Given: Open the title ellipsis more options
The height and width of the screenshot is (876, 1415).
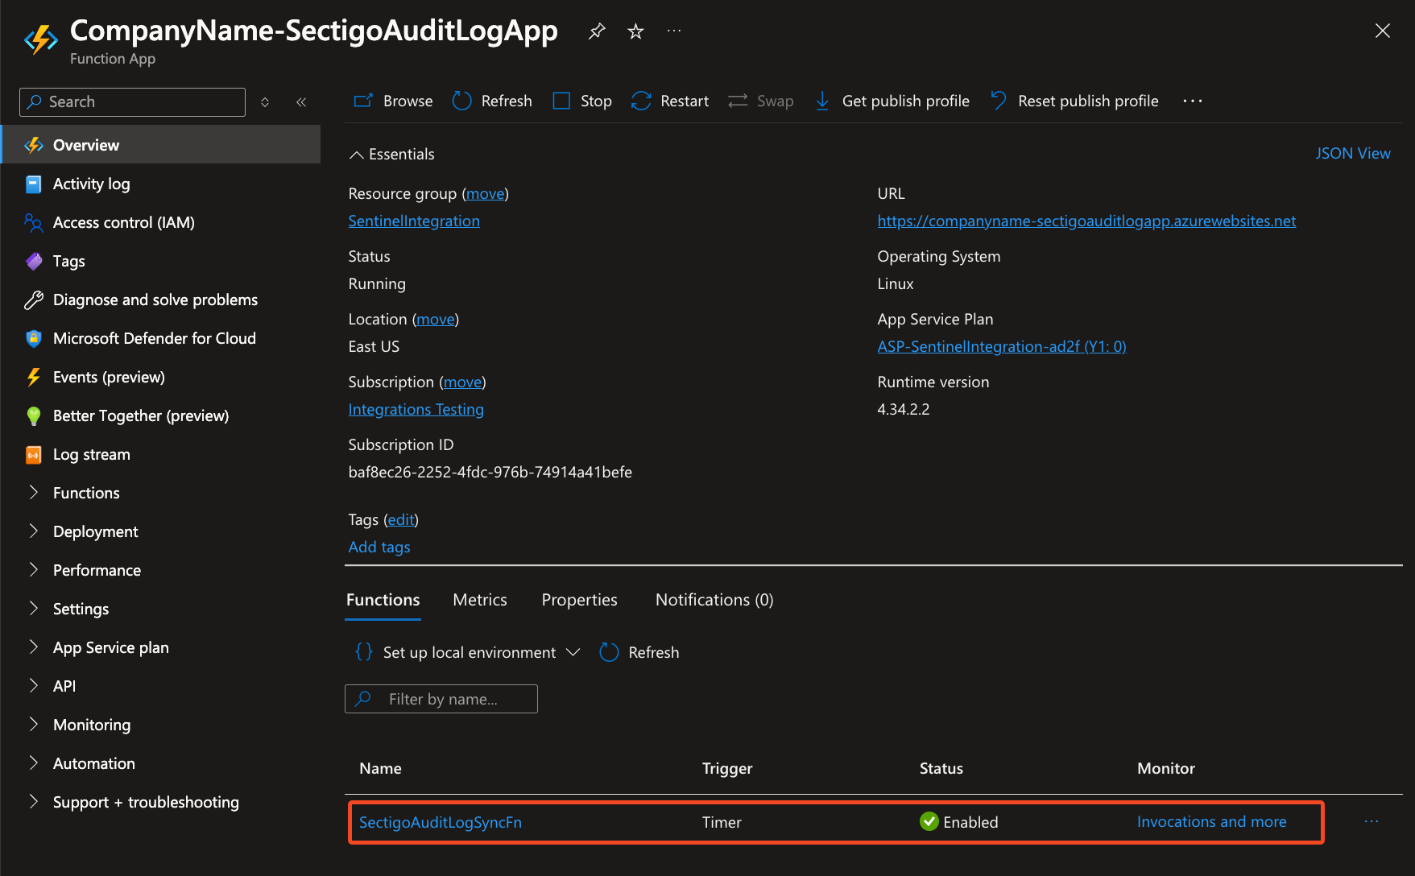Looking at the screenshot, I should pos(674,31).
